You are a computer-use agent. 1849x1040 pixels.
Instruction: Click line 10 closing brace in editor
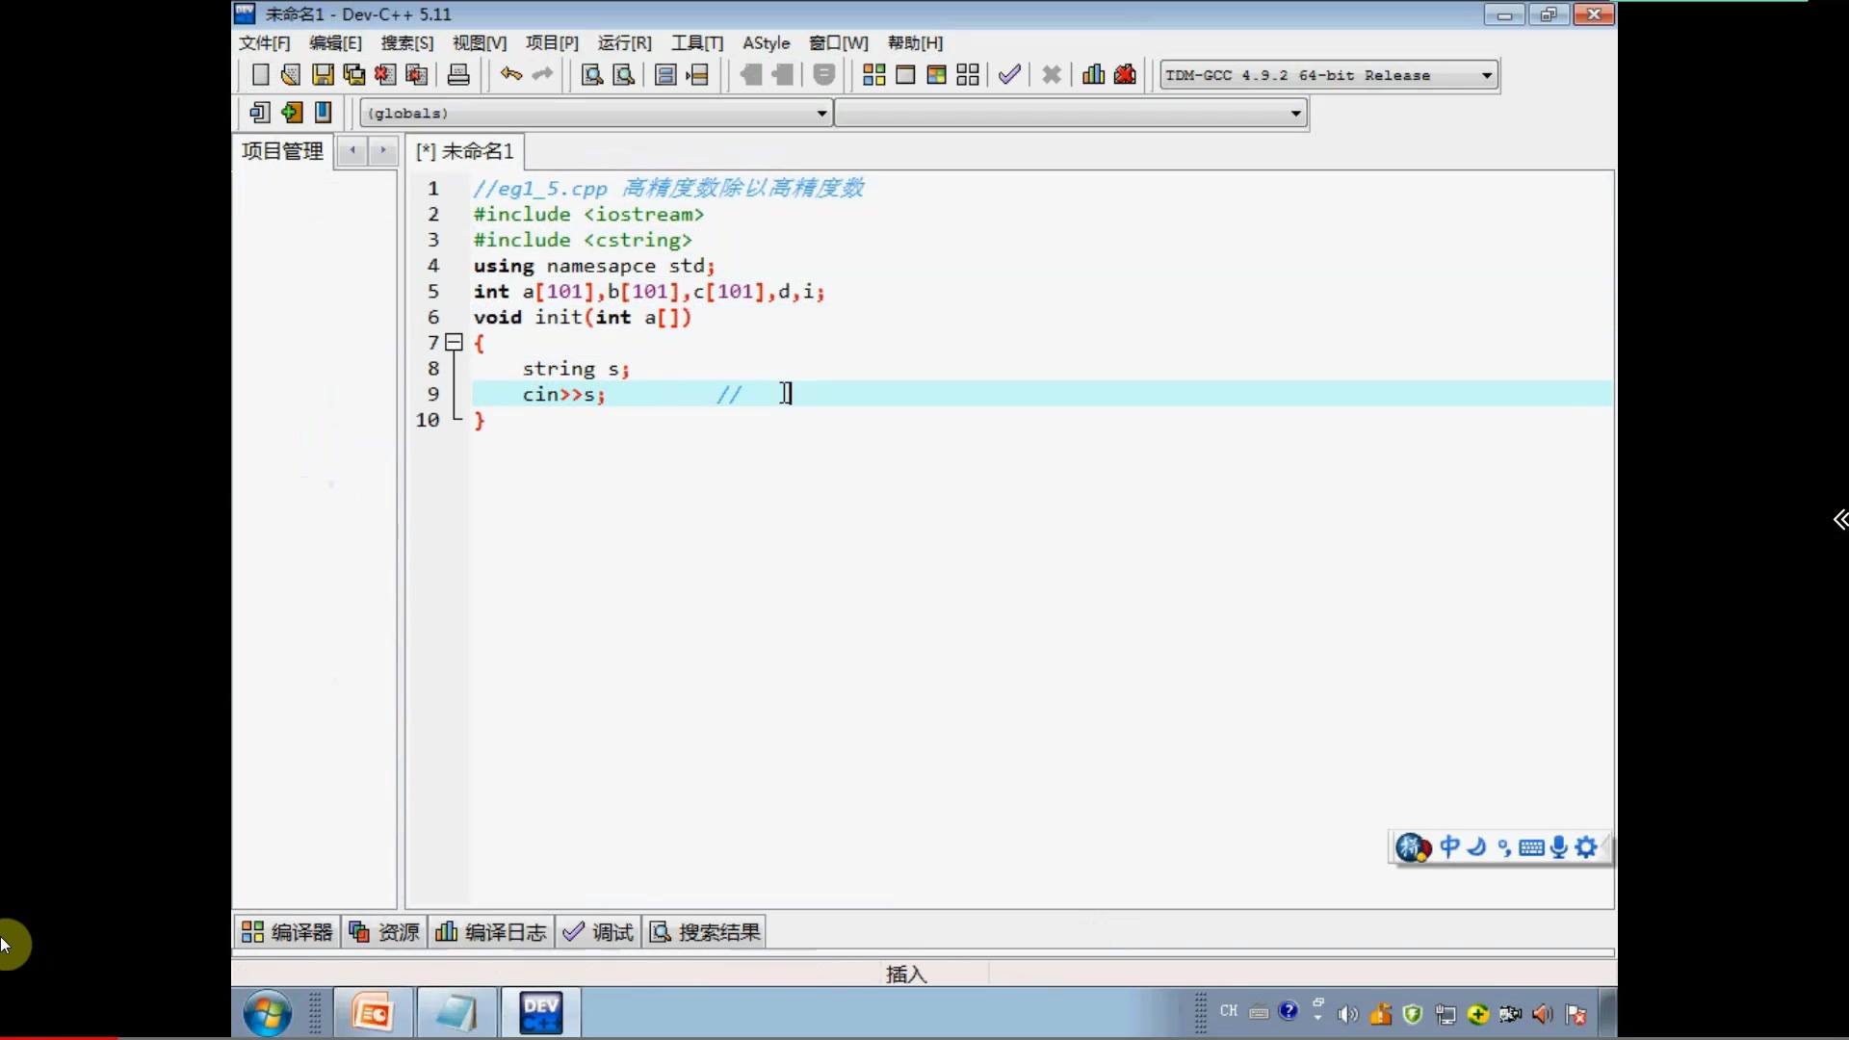480,420
